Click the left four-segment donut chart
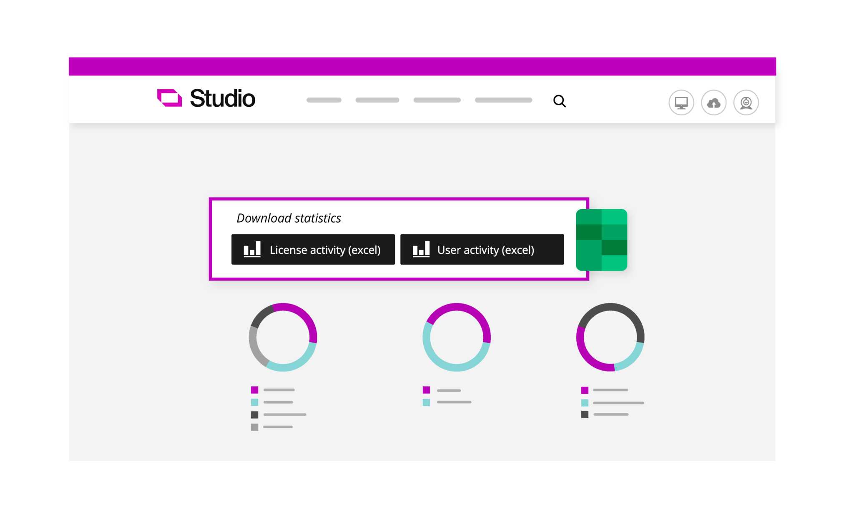 pyautogui.click(x=283, y=337)
